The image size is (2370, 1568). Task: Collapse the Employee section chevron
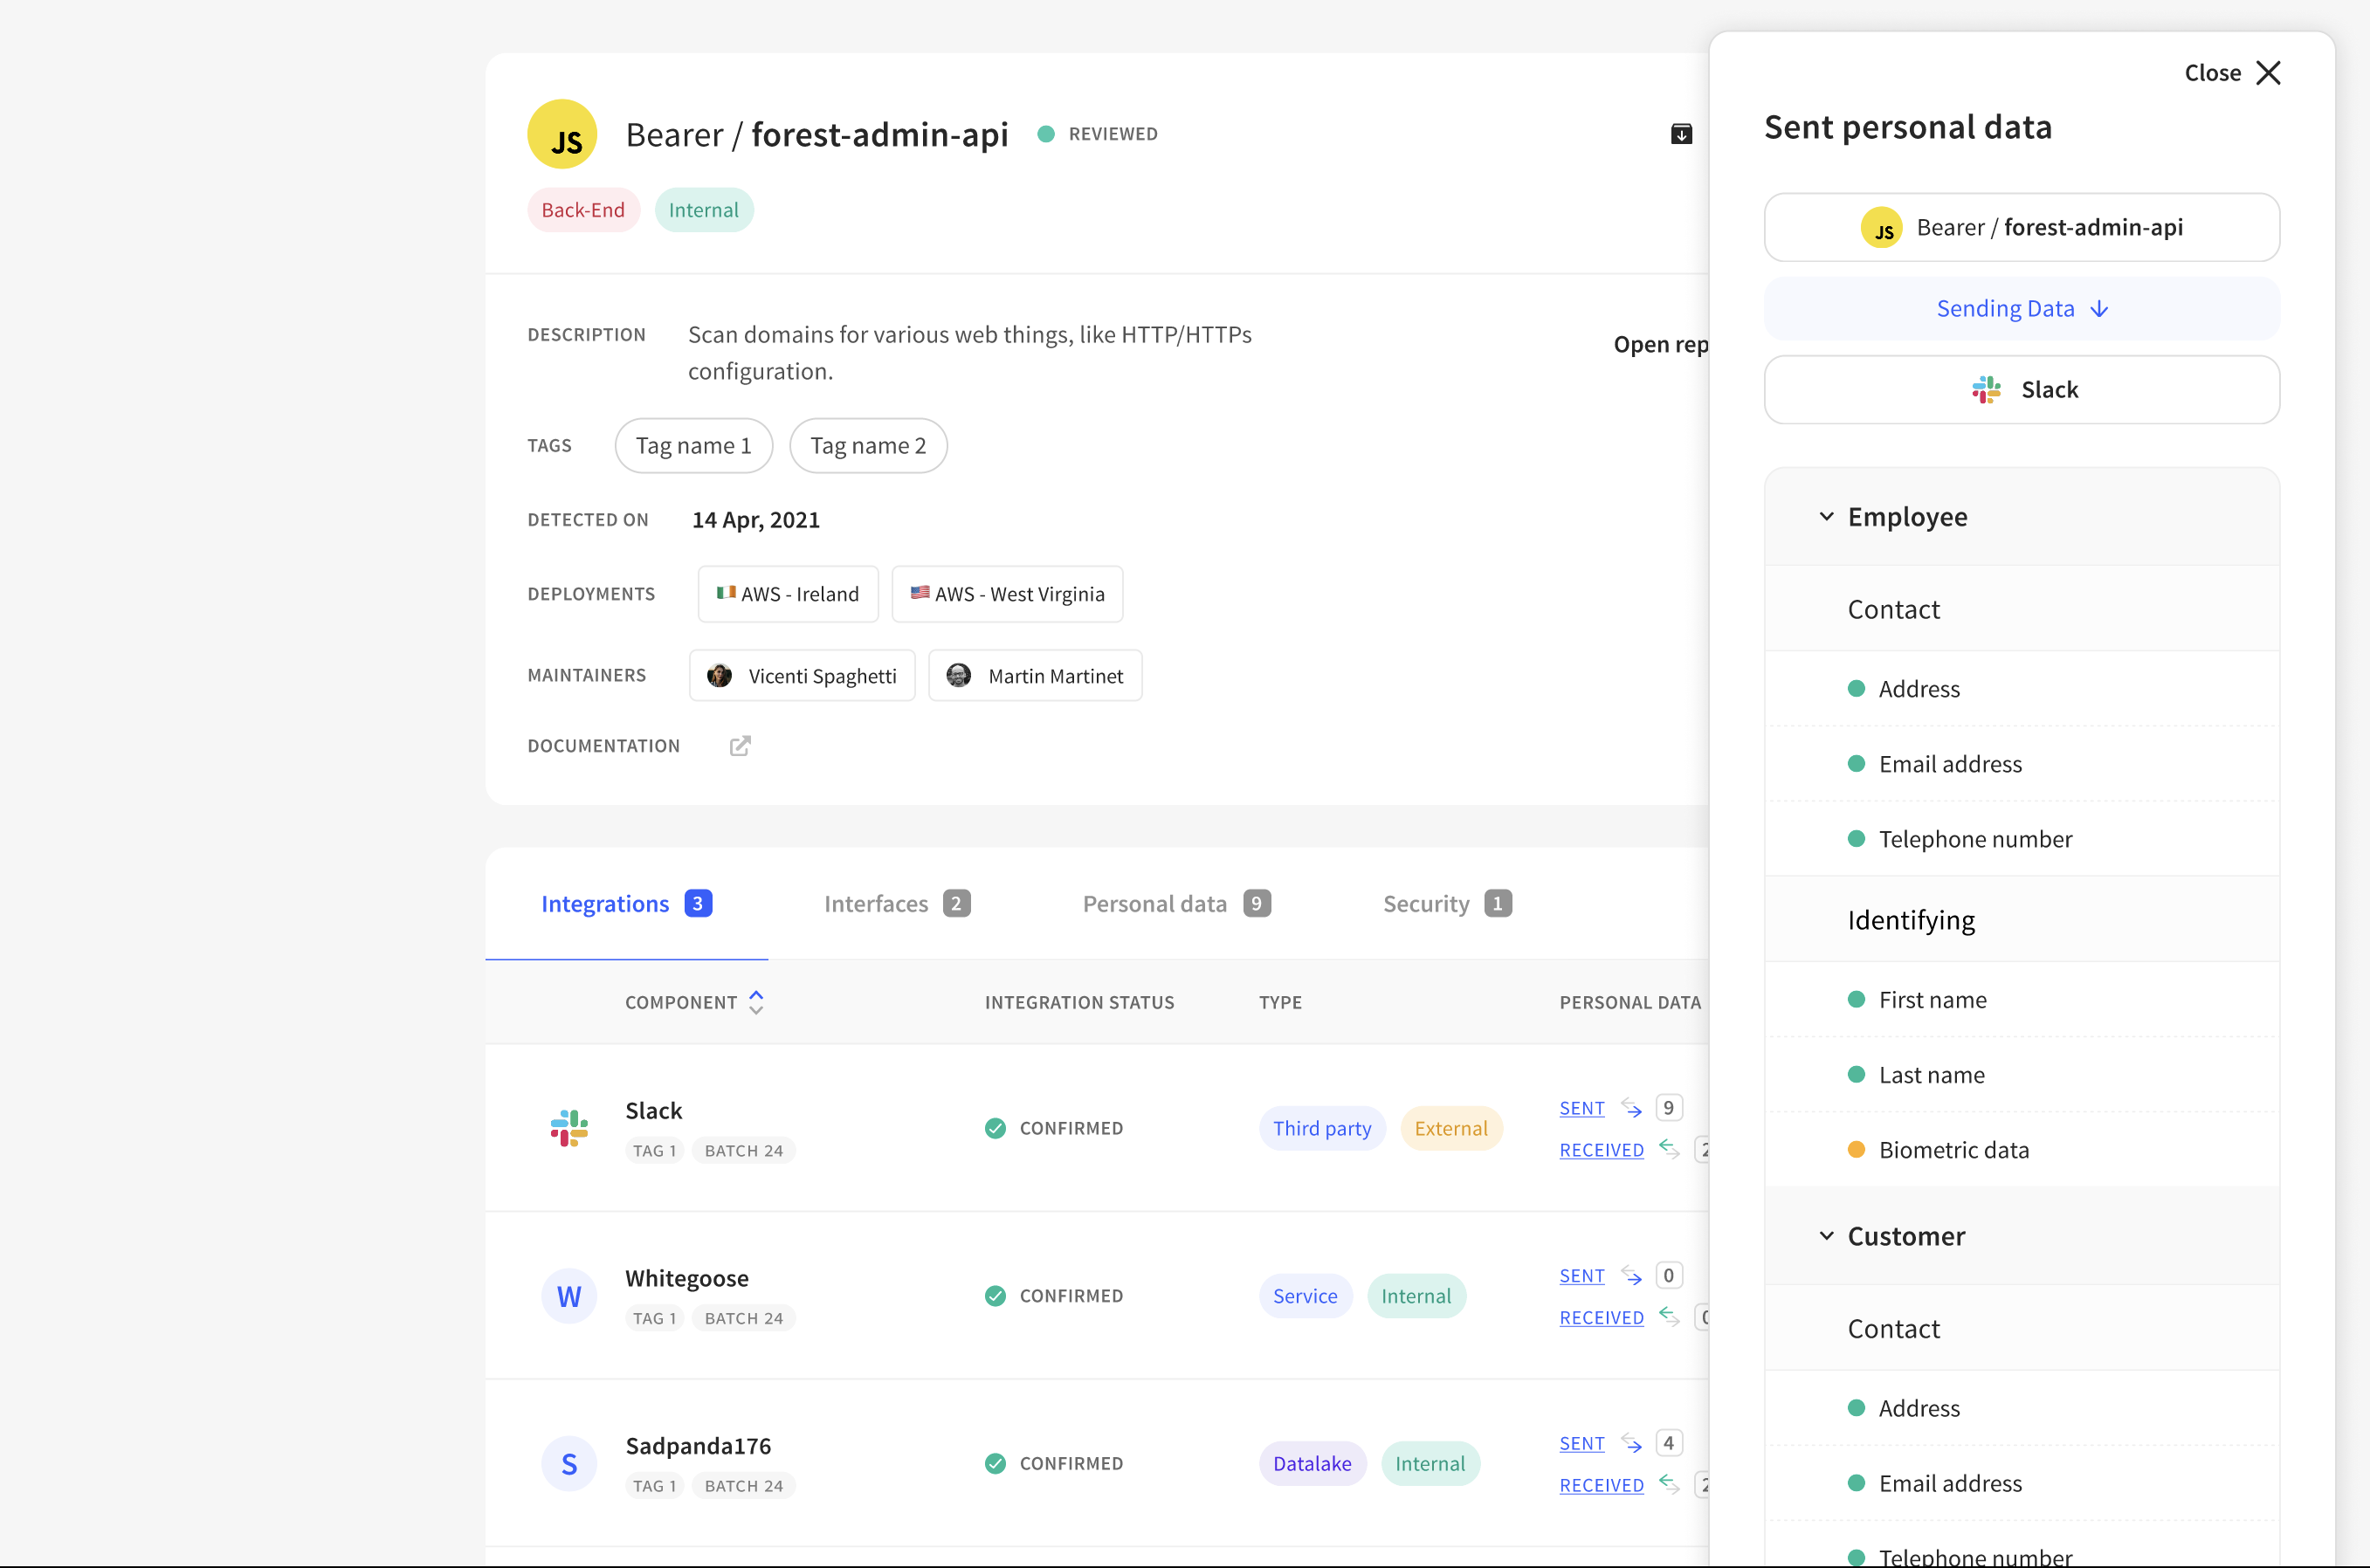[1826, 517]
